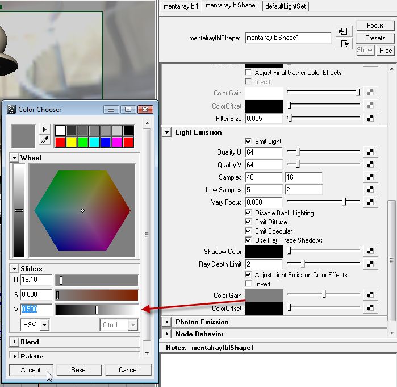
Task: Click the map button beside Ray Depth Limit
Action: (370, 264)
